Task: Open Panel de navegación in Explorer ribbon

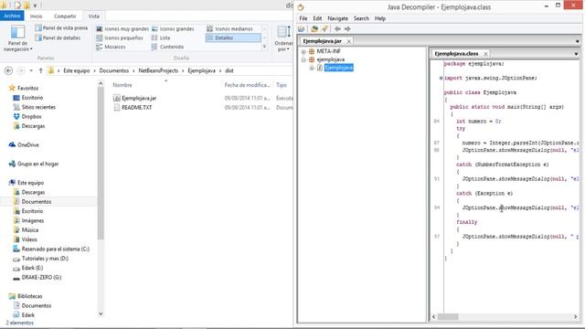Action: [x=17, y=38]
